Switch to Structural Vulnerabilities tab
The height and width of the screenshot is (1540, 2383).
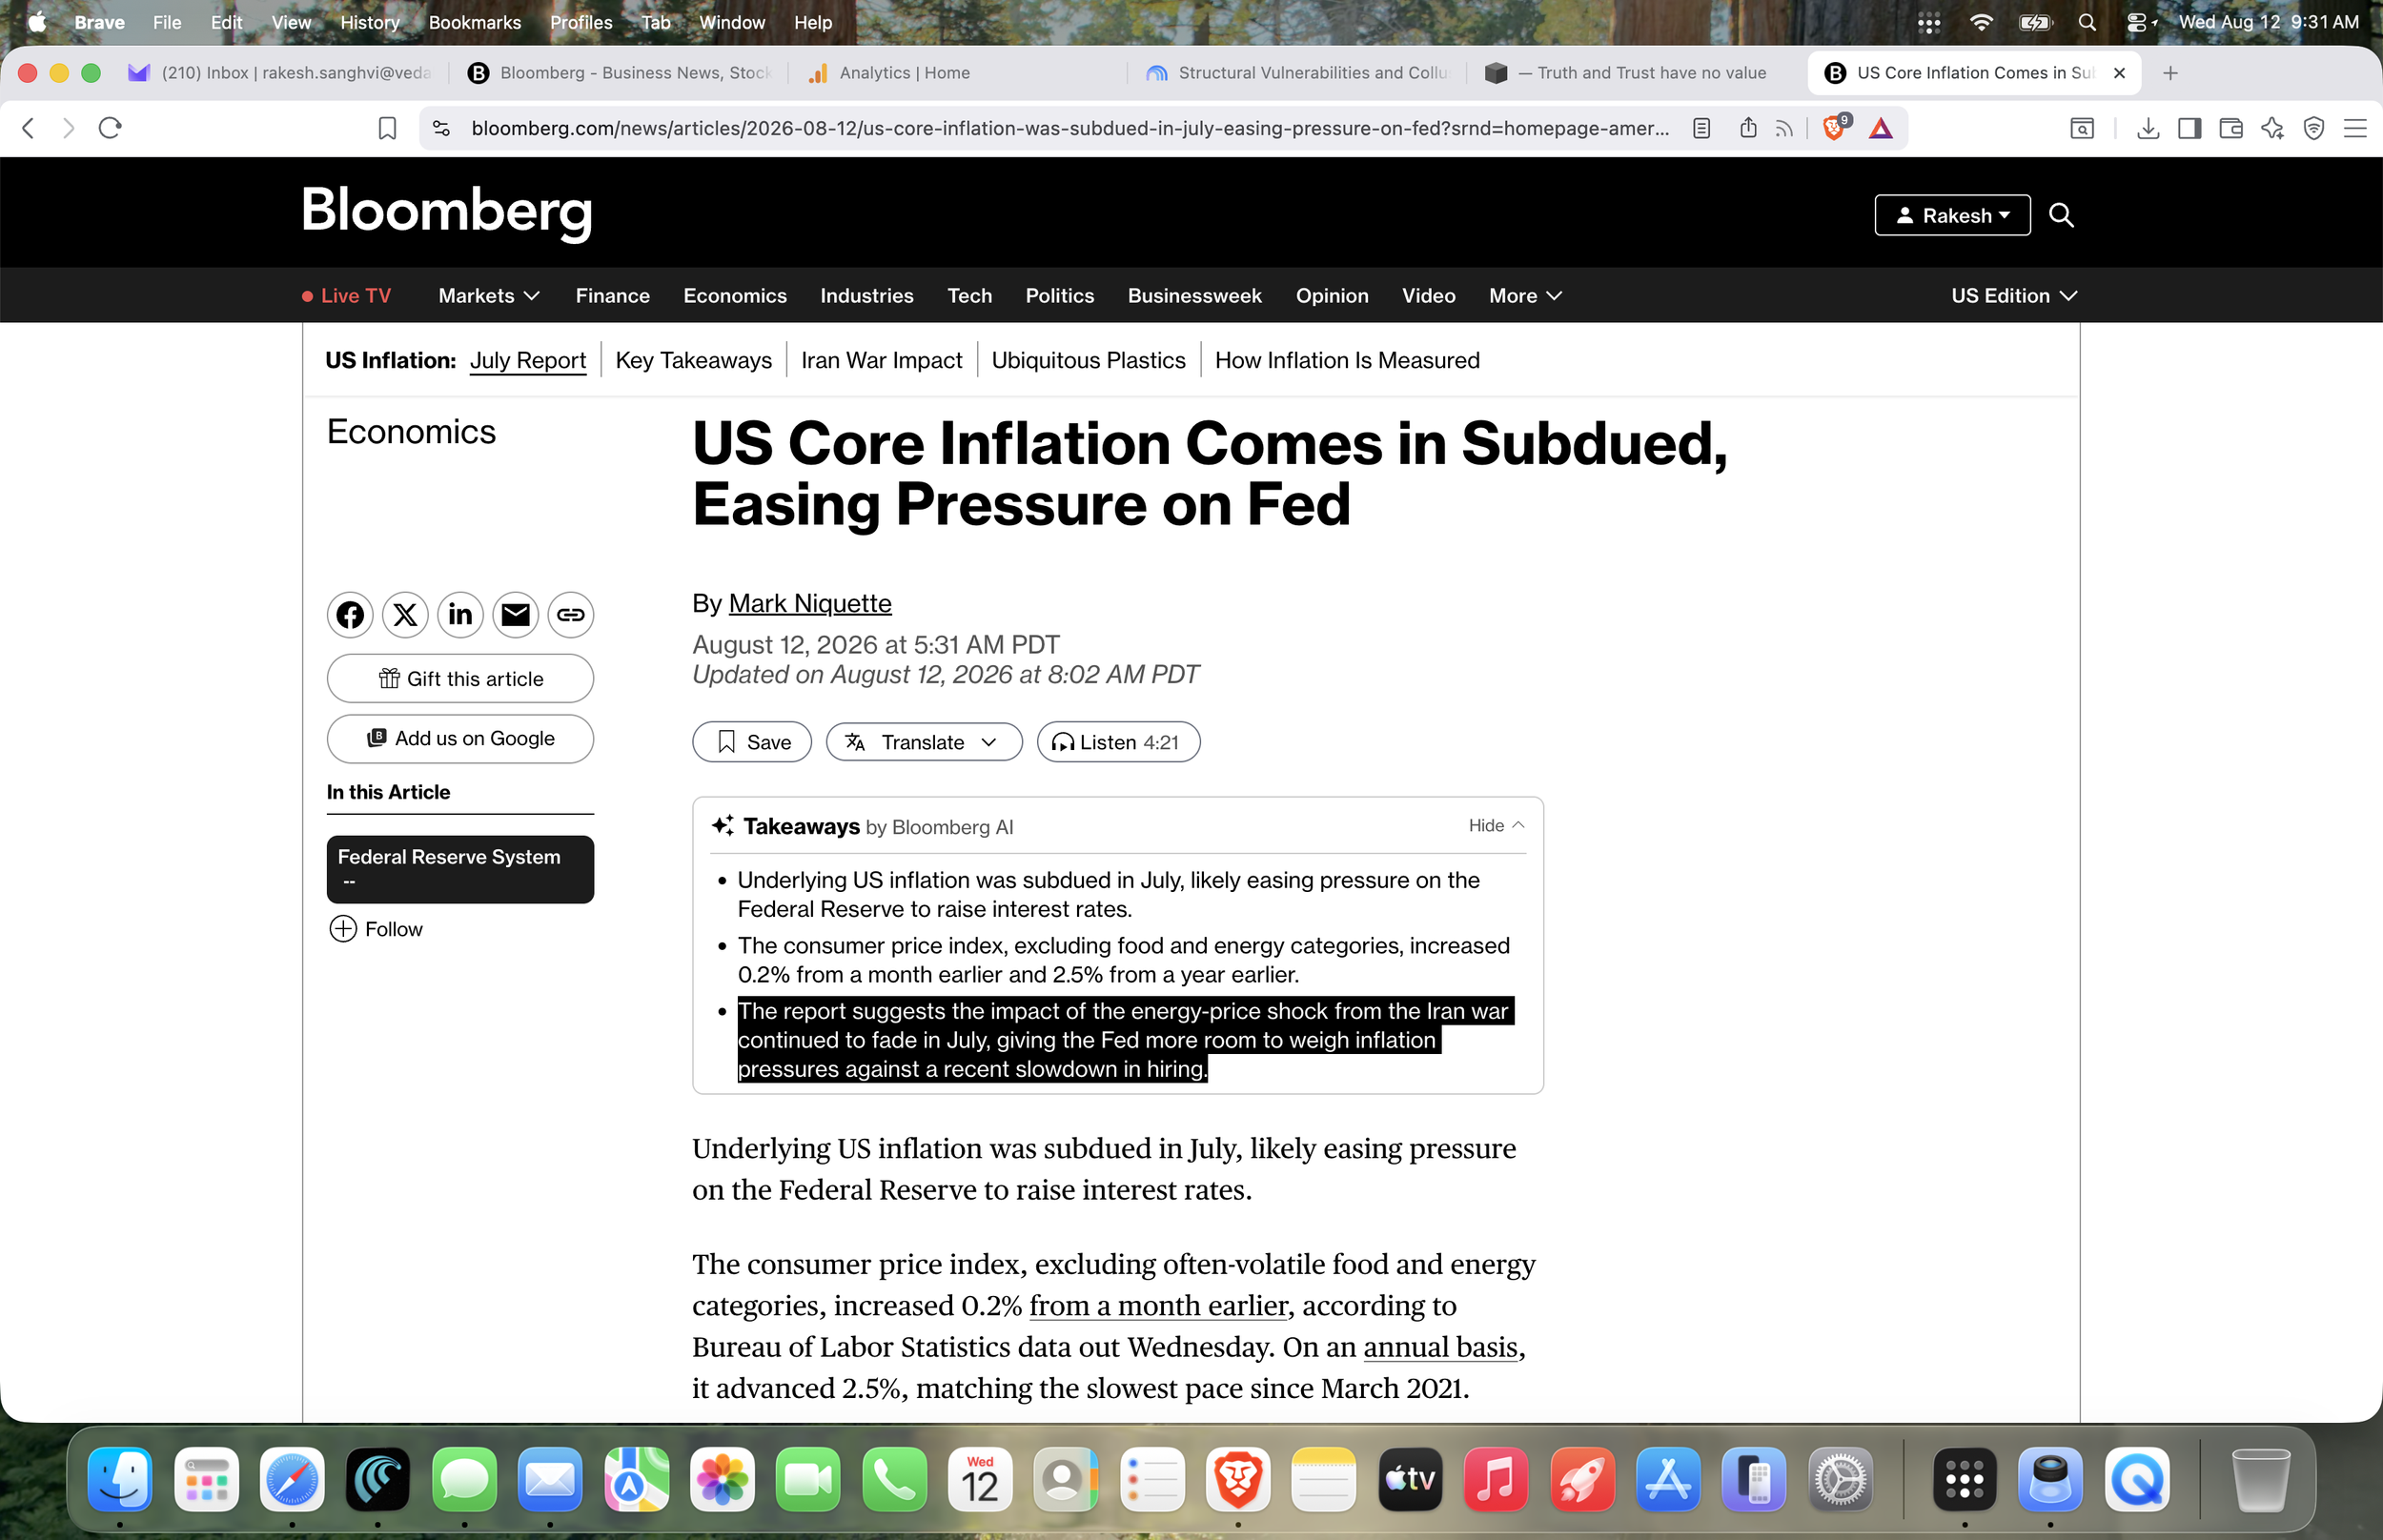[x=1297, y=73]
